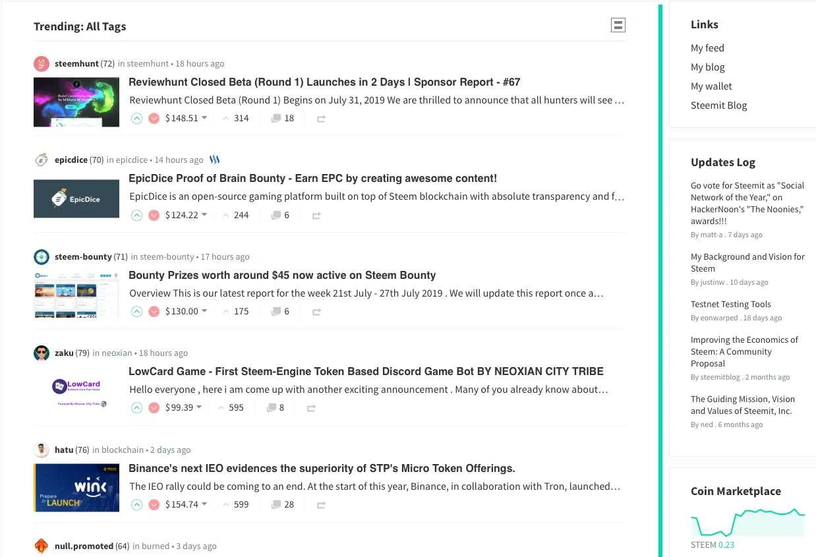Image resolution: width=816 pixels, height=557 pixels.
Task: Downvote the EpicDice Proof of Brain post
Action: (x=154, y=216)
